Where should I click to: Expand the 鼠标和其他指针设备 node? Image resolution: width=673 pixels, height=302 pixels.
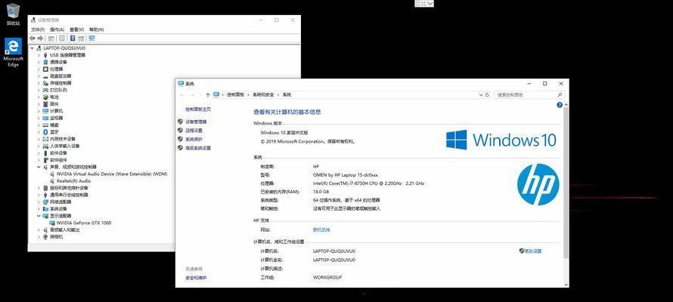coord(39,188)
